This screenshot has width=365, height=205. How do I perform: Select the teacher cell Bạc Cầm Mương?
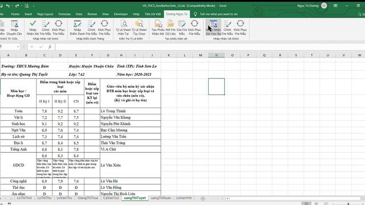pyautogui.click(x=131, y=130)
